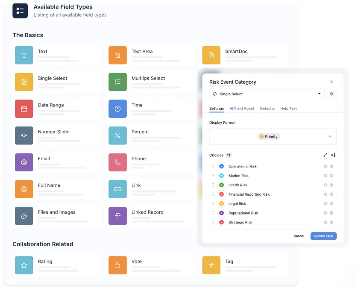Grab the drag handle for Legal Risk

pos(213,203)
